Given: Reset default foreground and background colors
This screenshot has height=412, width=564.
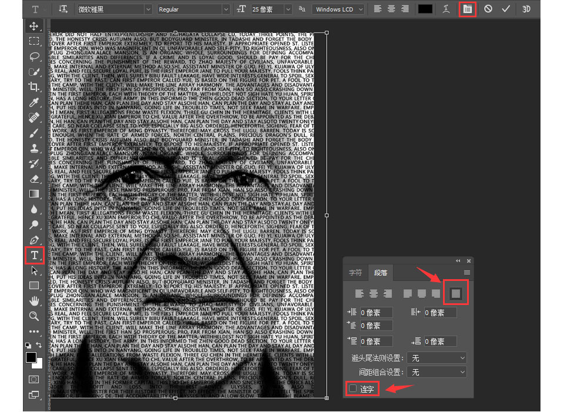Looking at the screenshot, I should tap(28, 346).
